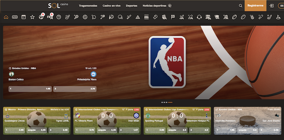Select FC Viktoria Plzen odds 6.75

tap(85, 130)
